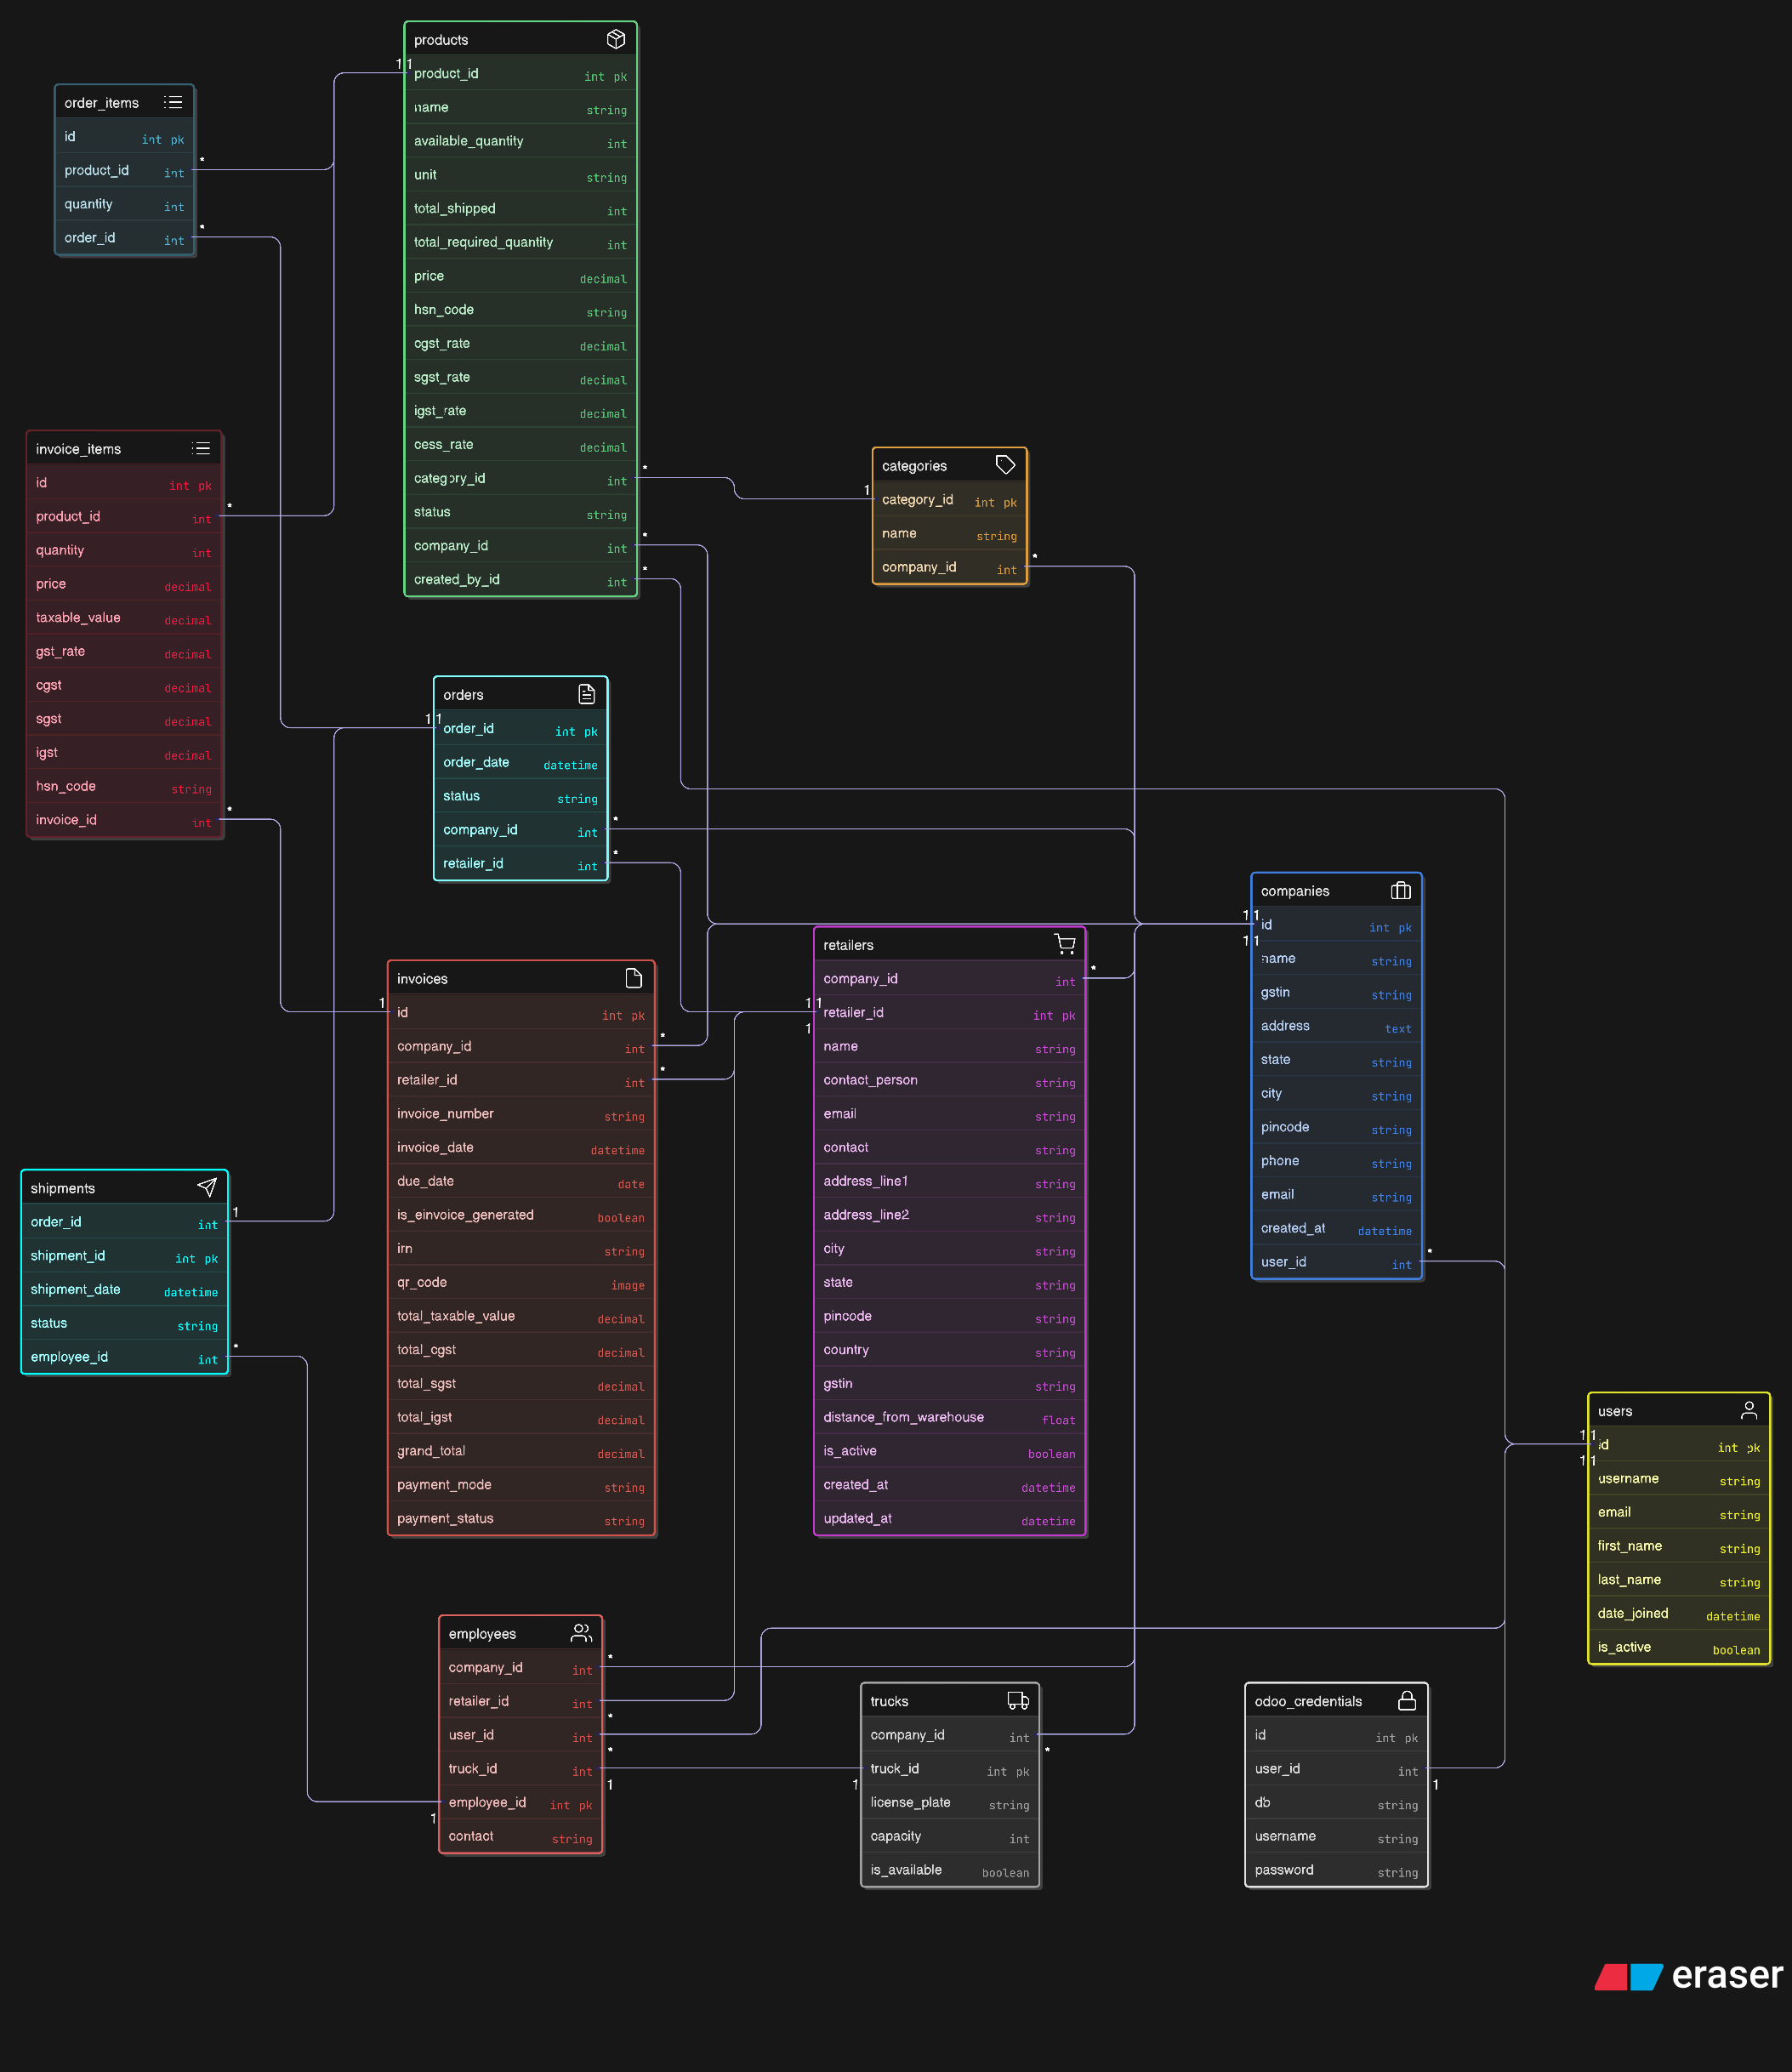This screenshot has width=1792, height=2072.
Task: Click the cube icon on products table
Action: 616,39
